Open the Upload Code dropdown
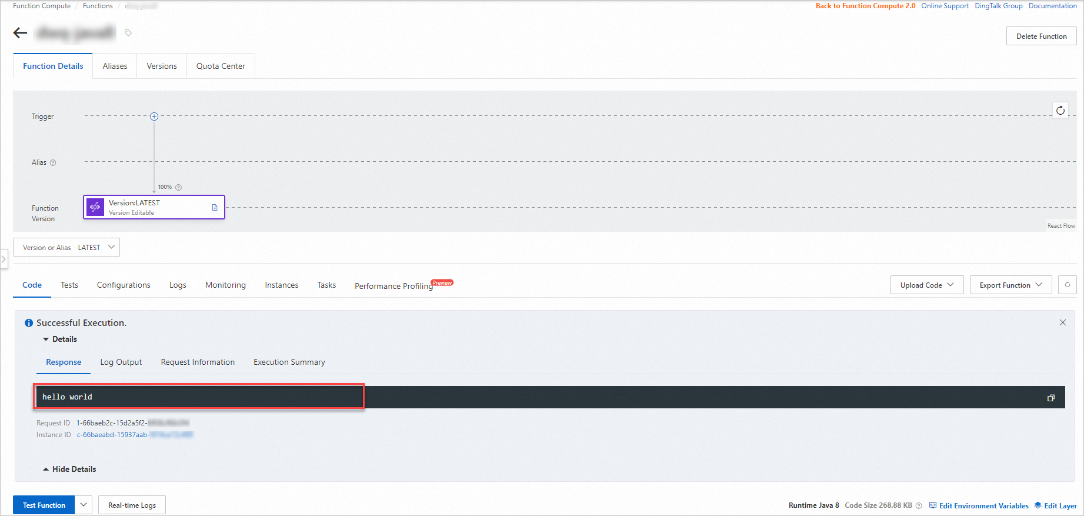This screenshot has width=1084, height=516. pos(927,285)
